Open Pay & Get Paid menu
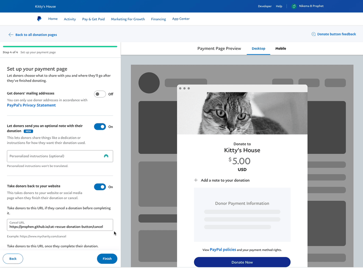Screen dimensions: 363x268 (93, 19)
